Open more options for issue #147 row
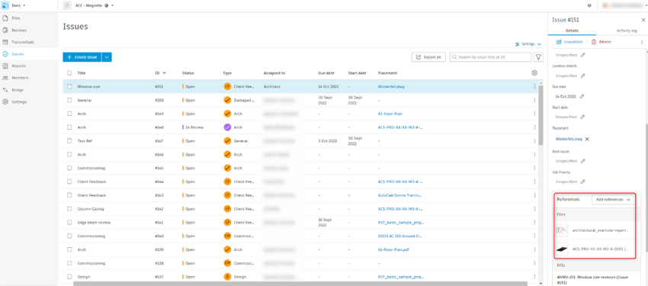This screenshot has width=648, height=286. point(534,141)
